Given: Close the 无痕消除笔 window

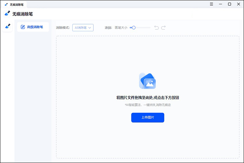Looking at the screenshot, I should pos(238,4).
